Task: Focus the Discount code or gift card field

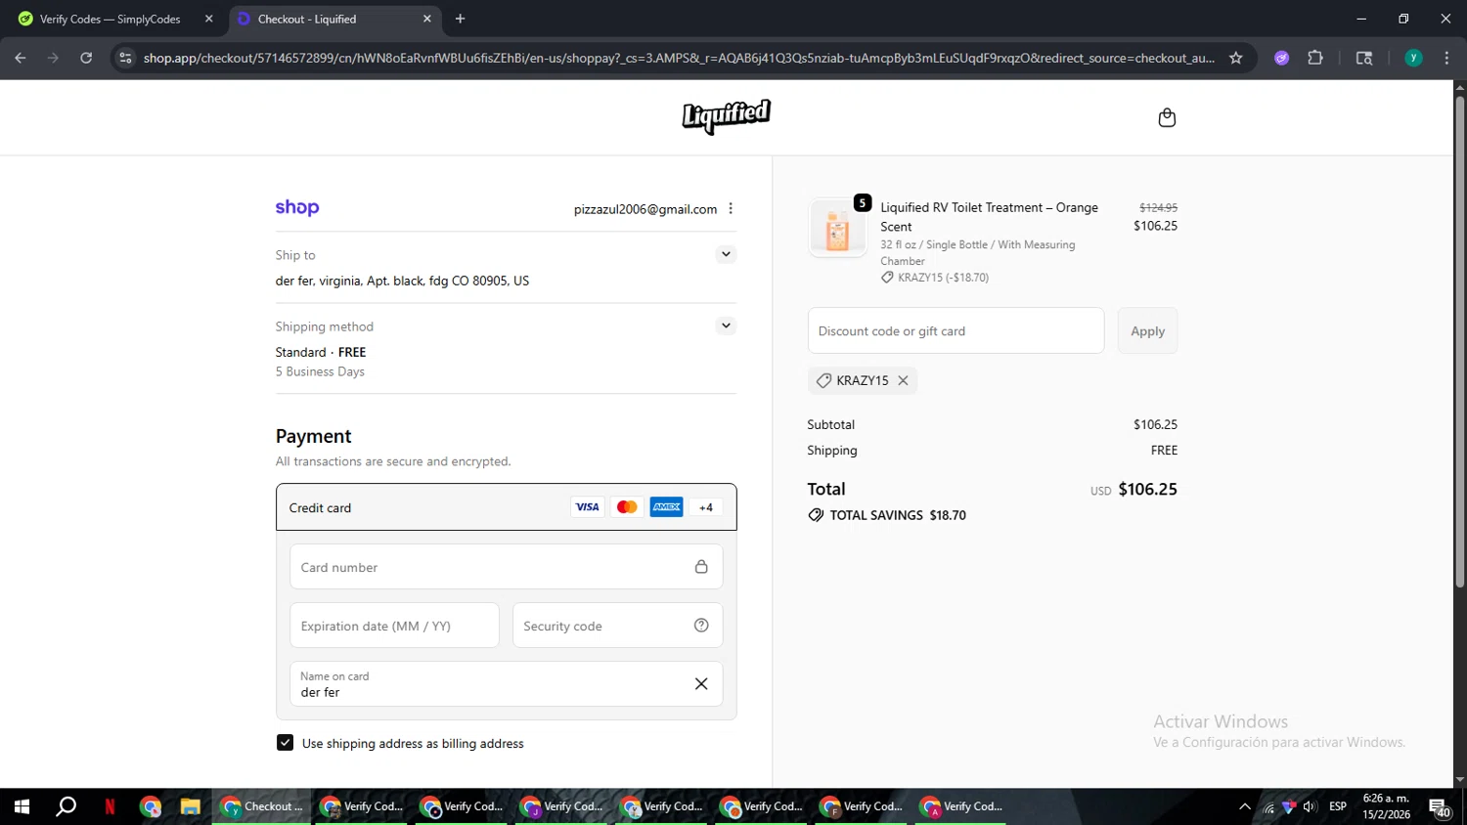Action: (x=956, y=330)
